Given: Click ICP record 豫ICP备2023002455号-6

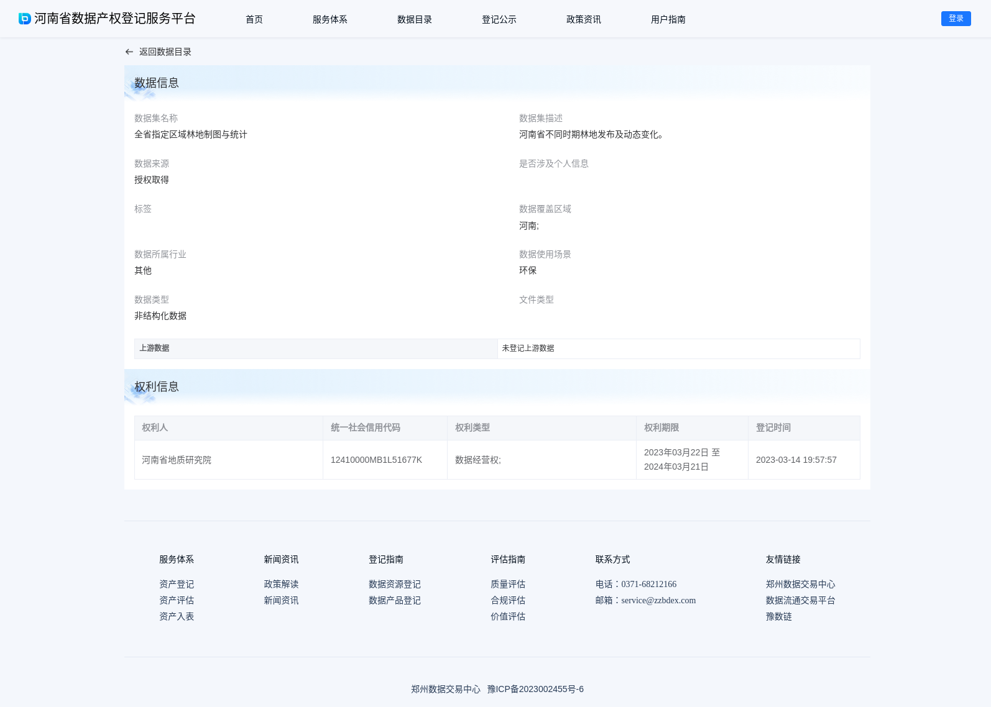Looking at the screenshot, I should [x=535, y=689].
